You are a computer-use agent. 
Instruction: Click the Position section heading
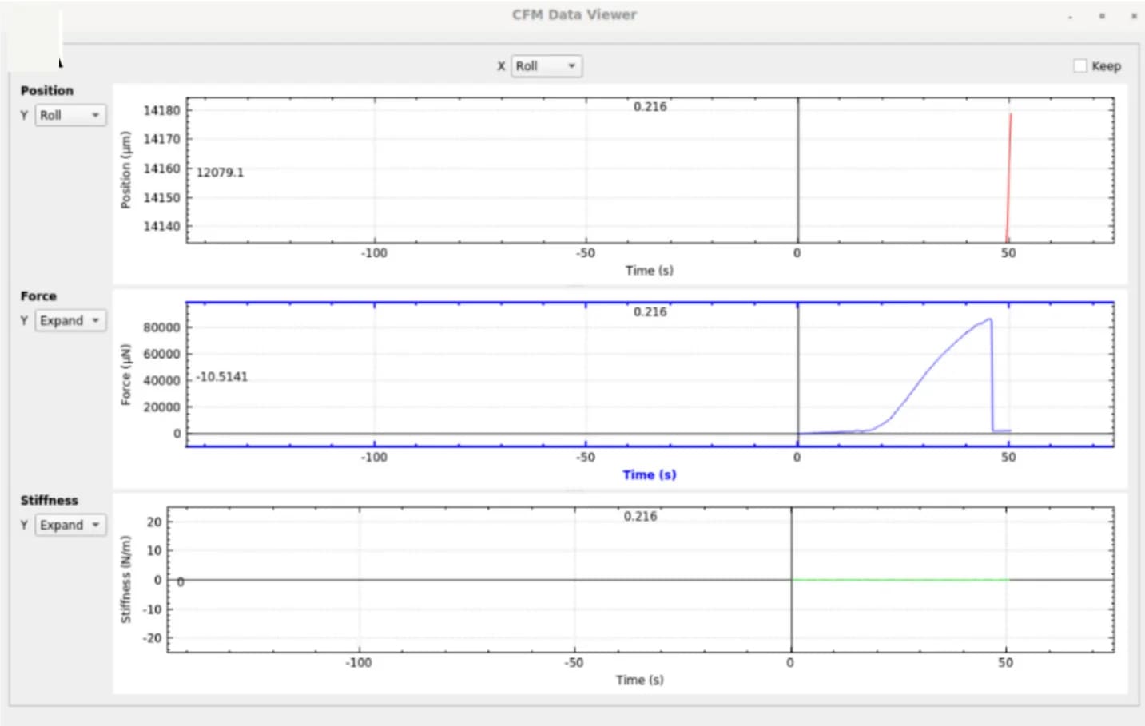46,90
